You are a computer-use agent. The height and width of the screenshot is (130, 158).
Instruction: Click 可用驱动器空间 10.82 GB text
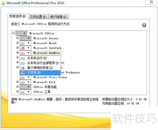(120, 103)
